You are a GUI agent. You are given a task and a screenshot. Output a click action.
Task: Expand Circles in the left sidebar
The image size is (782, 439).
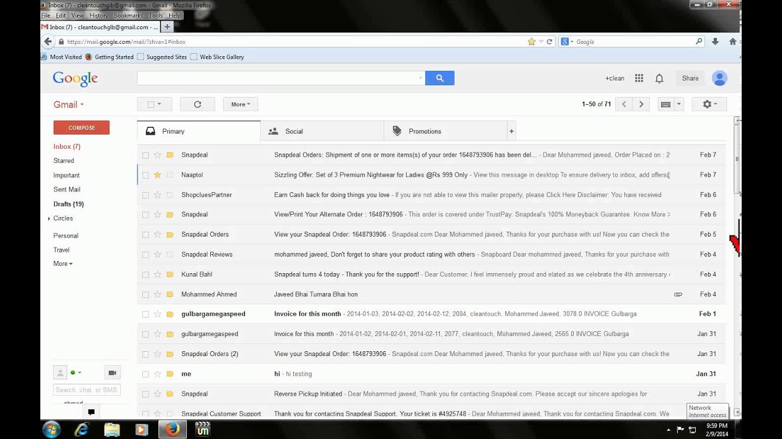pyautogui.click(x=49, y=218)
